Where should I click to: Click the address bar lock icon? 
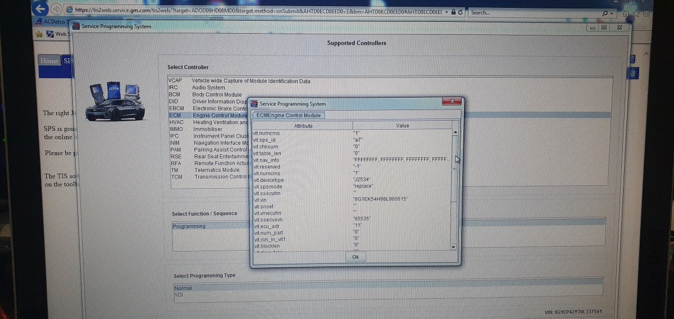pyautogui.click(x=454, y=11)
